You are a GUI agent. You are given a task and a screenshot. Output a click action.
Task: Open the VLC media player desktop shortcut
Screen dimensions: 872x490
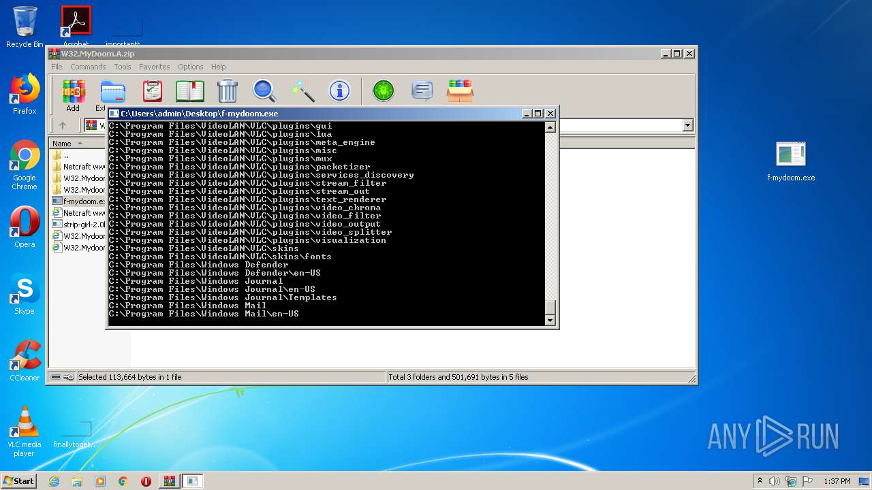point(25,431)
